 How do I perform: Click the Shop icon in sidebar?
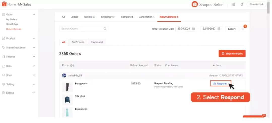coord(3,75)
